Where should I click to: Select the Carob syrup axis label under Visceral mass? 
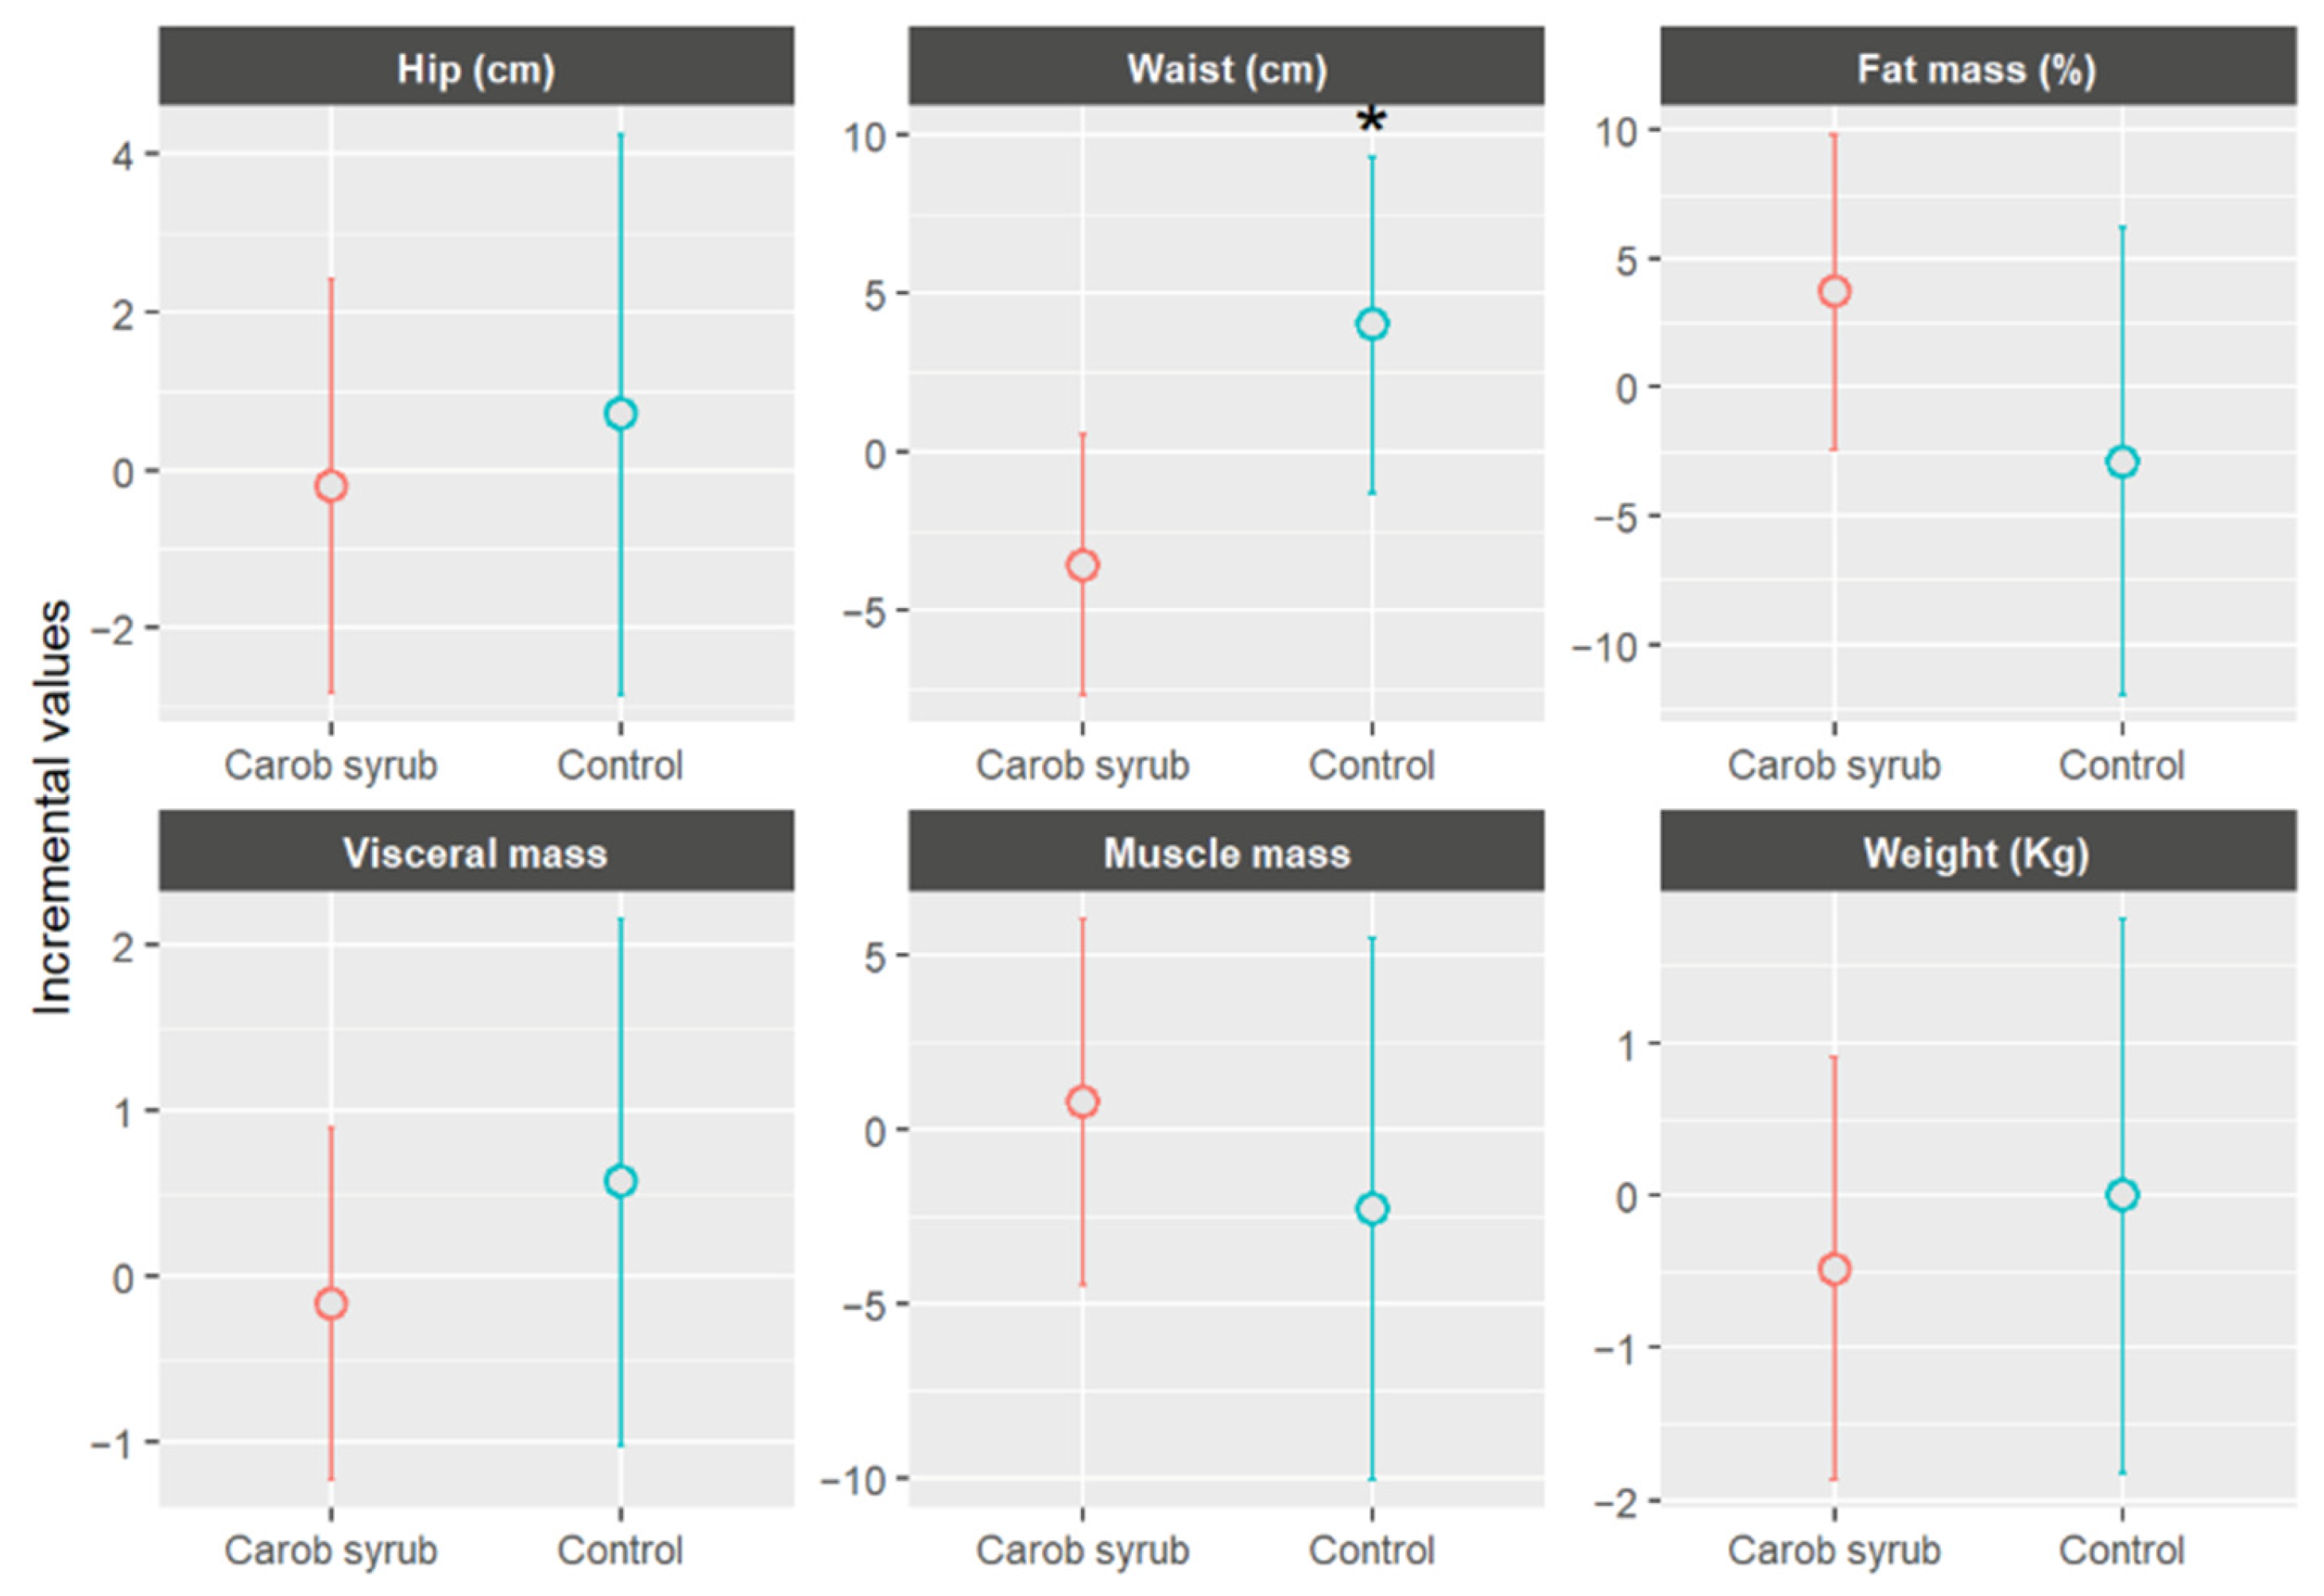[x=331, y=1550]
